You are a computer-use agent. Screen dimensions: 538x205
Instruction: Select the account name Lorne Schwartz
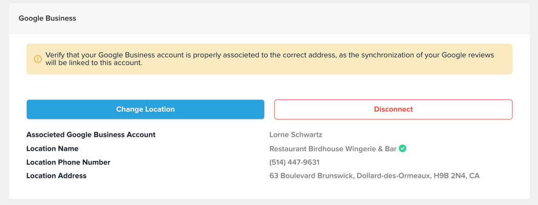[x=295, y=135]
